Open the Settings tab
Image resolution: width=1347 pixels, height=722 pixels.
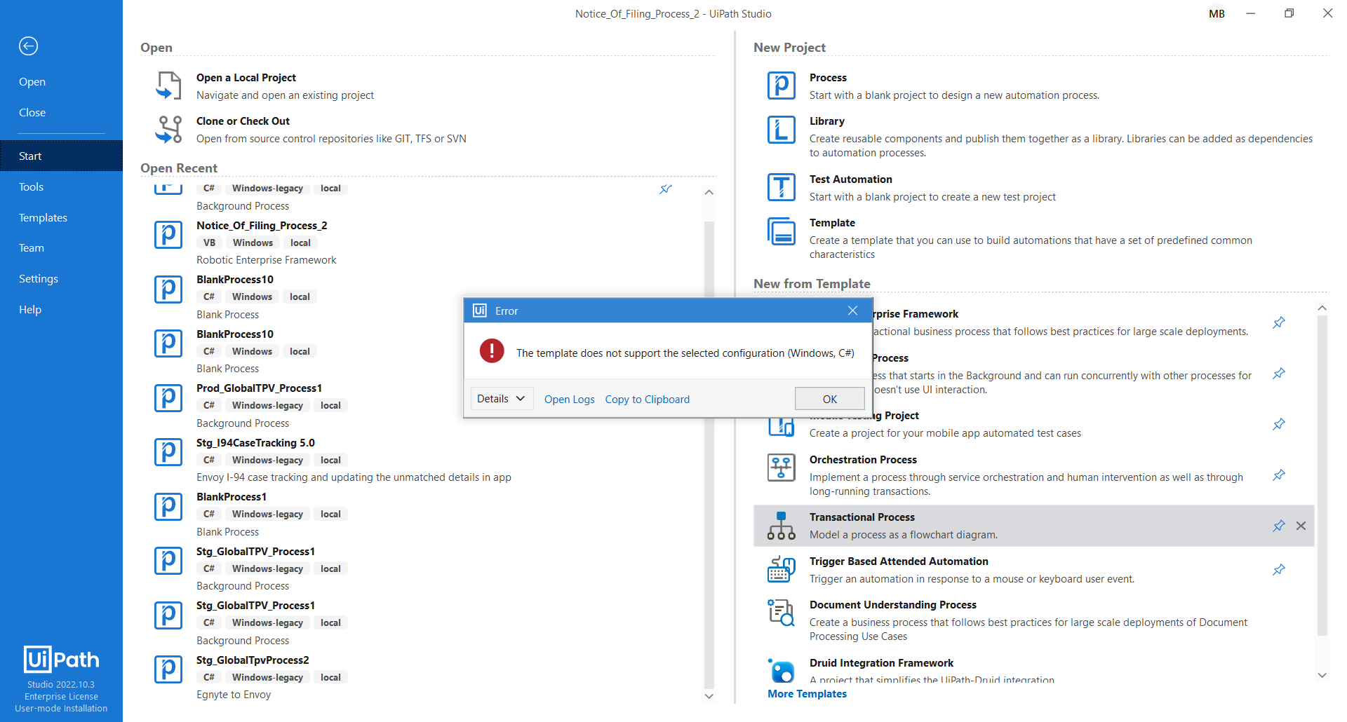tap(61, 279)
